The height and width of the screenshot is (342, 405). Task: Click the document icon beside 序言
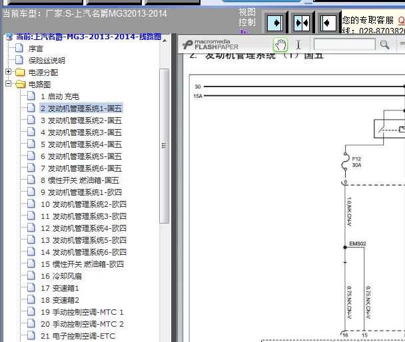pyautogui.click(x=19, y=48)
